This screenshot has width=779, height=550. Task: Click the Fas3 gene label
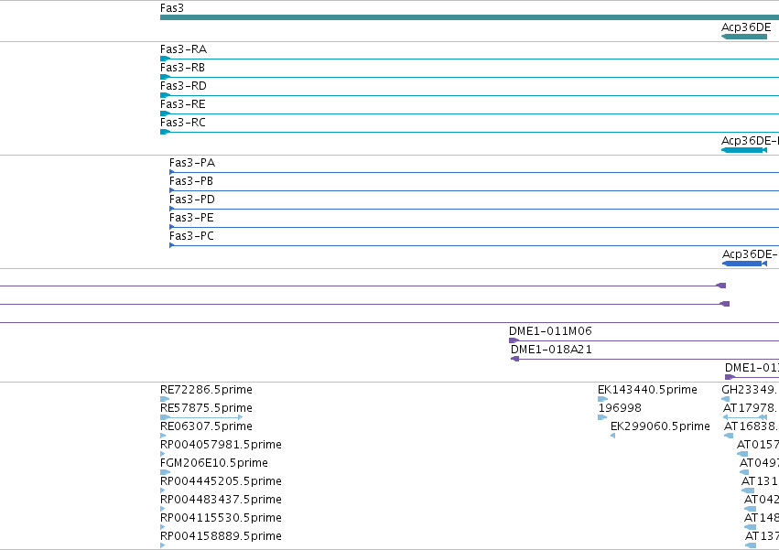[172, 8]
